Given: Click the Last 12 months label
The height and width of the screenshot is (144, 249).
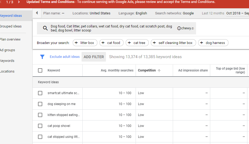Looking at the screenshot, I should pos(213,13).
